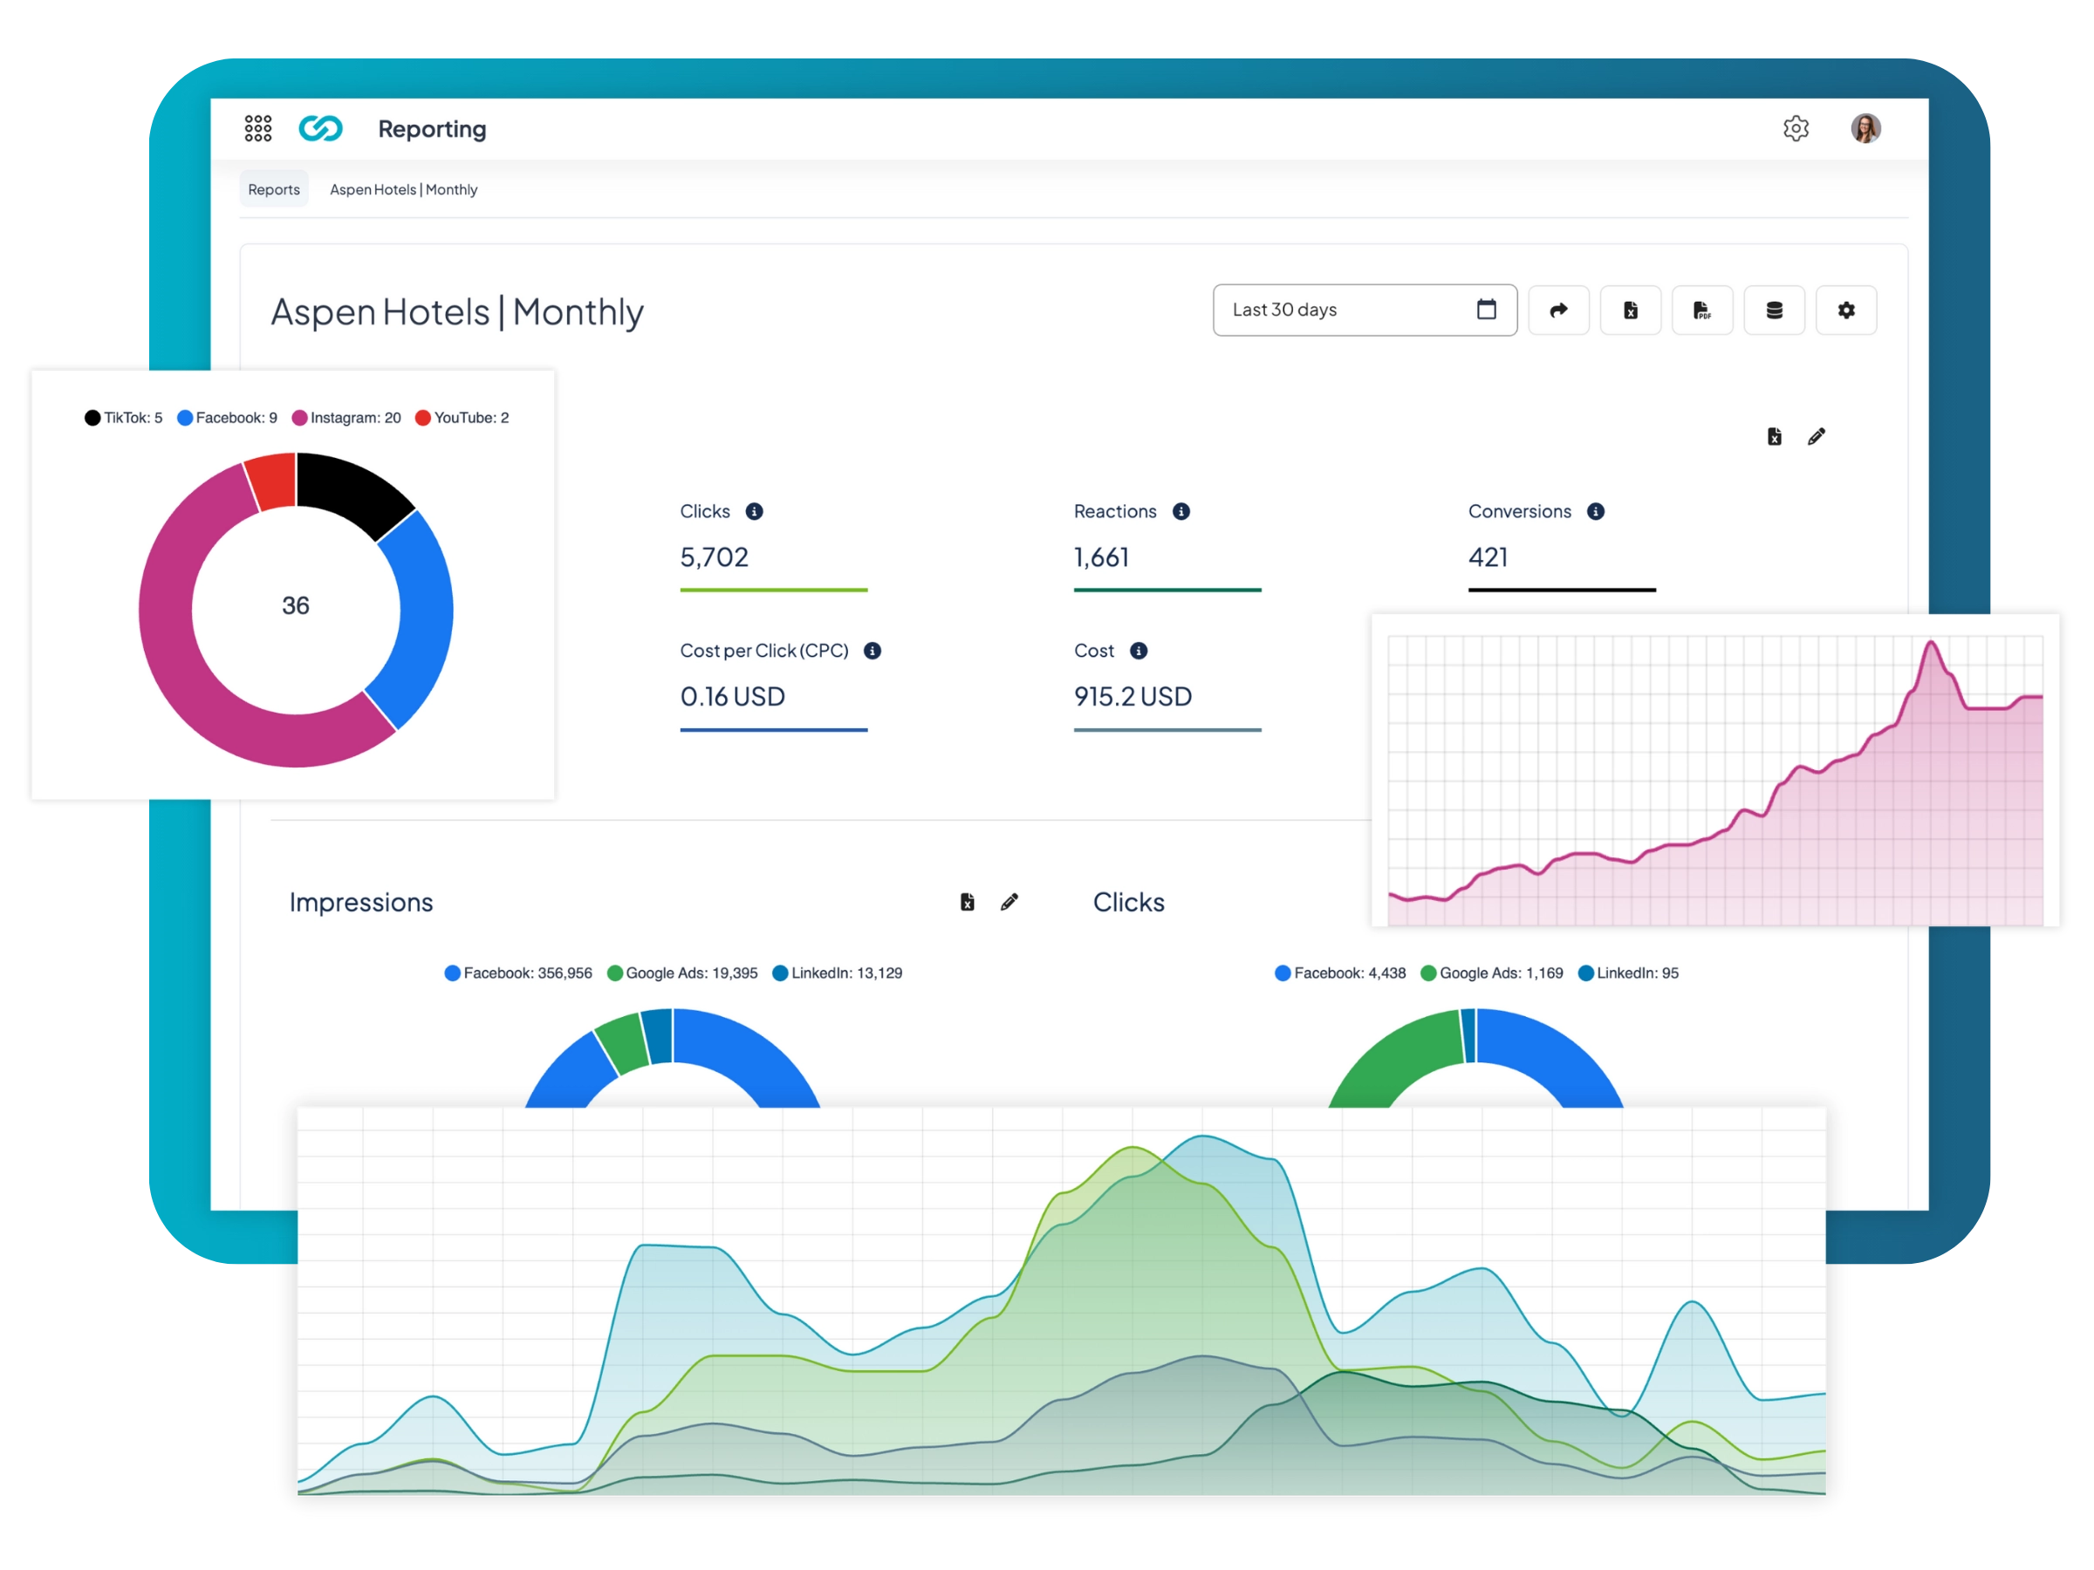2094x1570 pixels.
Task: Expand the Clicks info tooltip
Action: [x=754, y=511]
